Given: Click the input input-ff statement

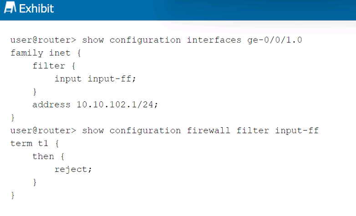Looking at the screenshot, I should coord(95,79).
